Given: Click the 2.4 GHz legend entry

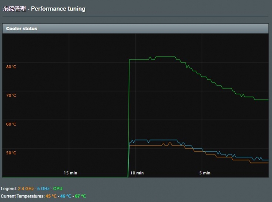Looking at the screenshot, I should 26,188.
